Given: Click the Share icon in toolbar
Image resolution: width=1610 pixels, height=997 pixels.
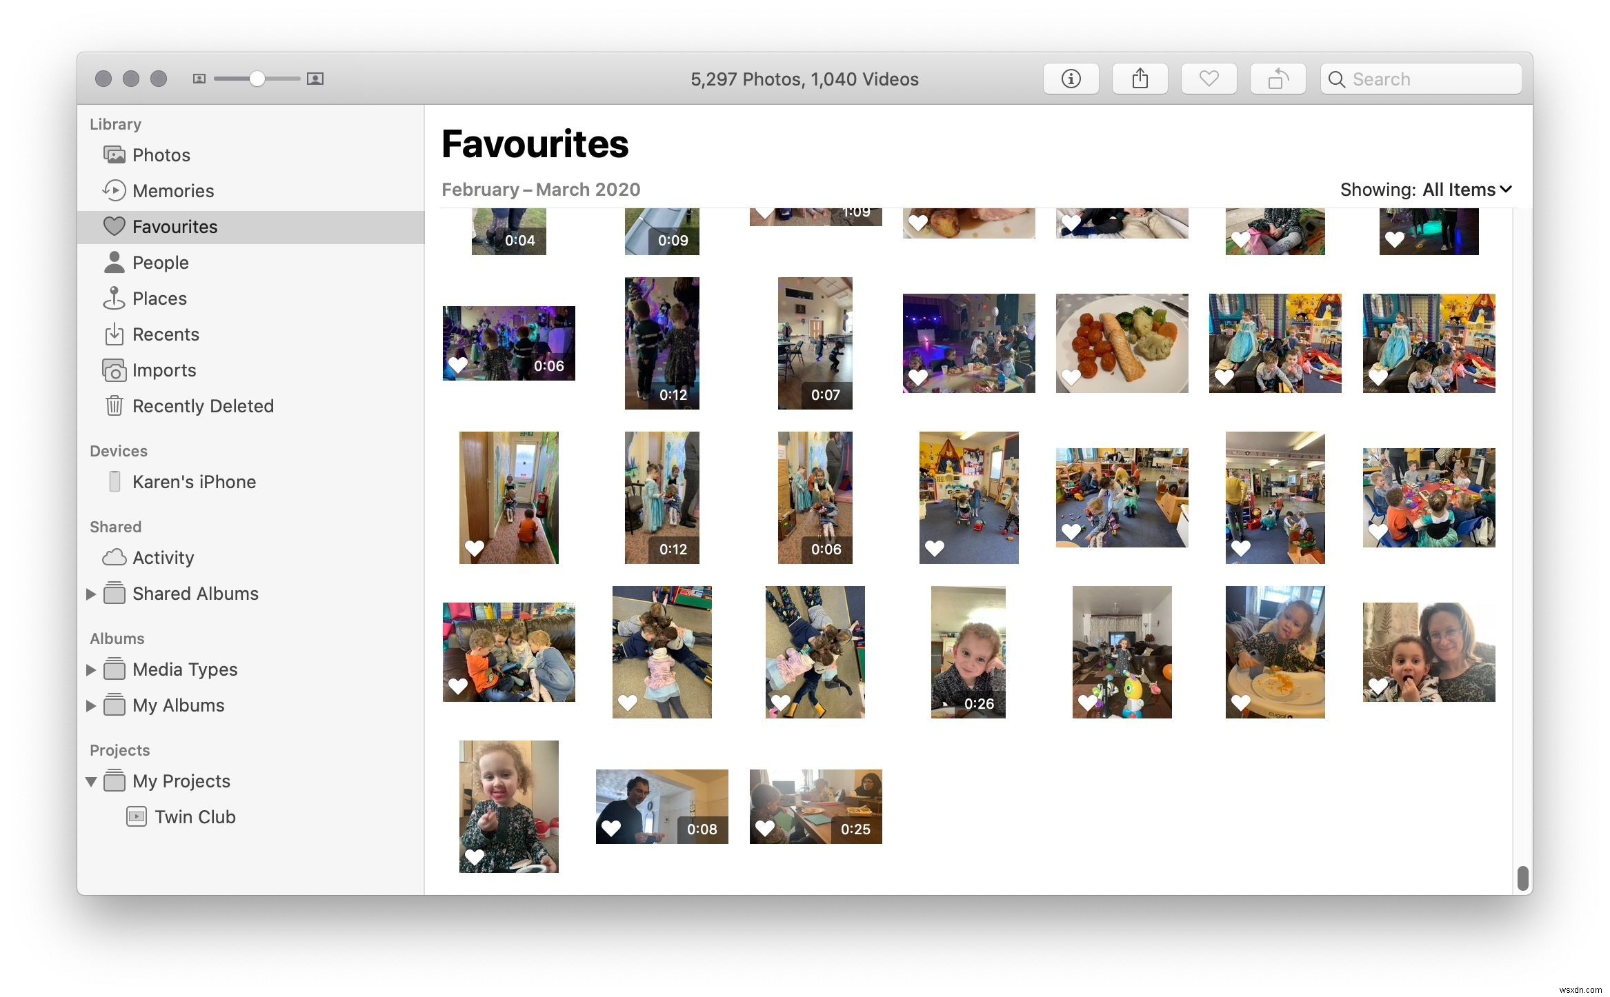Looking at the screenshot, I should [x=1140, y=78].
